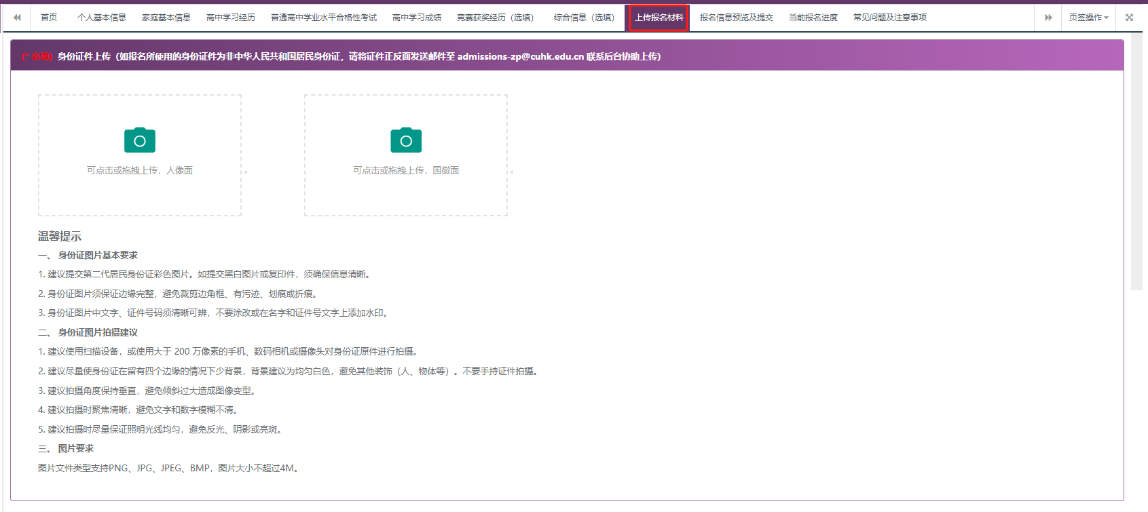Click camera icon for national emblem side upload

pos(406,140)
